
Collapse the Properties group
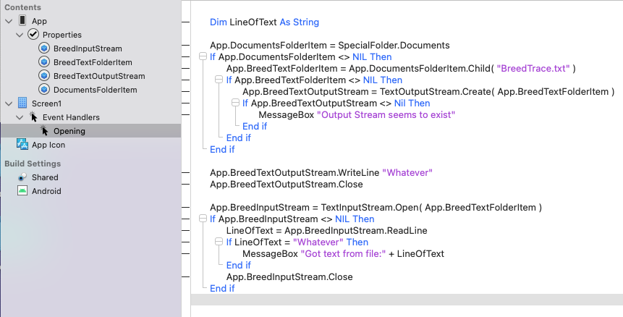click(19, 35)
